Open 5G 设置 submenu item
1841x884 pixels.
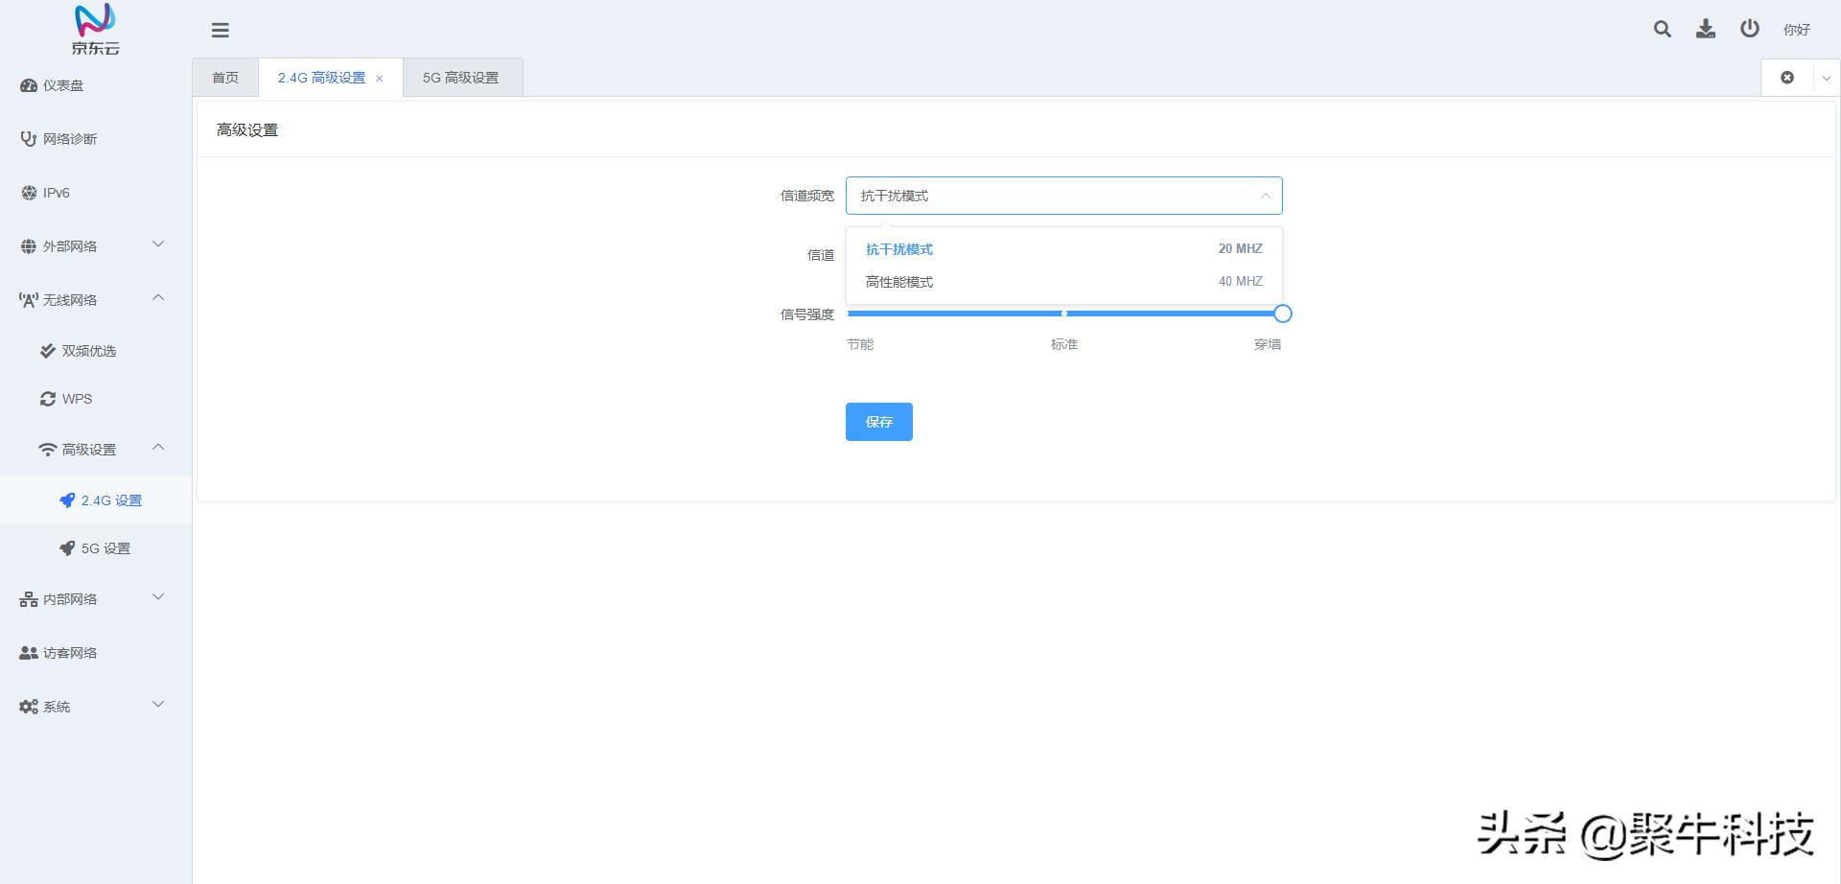[96, 548]
